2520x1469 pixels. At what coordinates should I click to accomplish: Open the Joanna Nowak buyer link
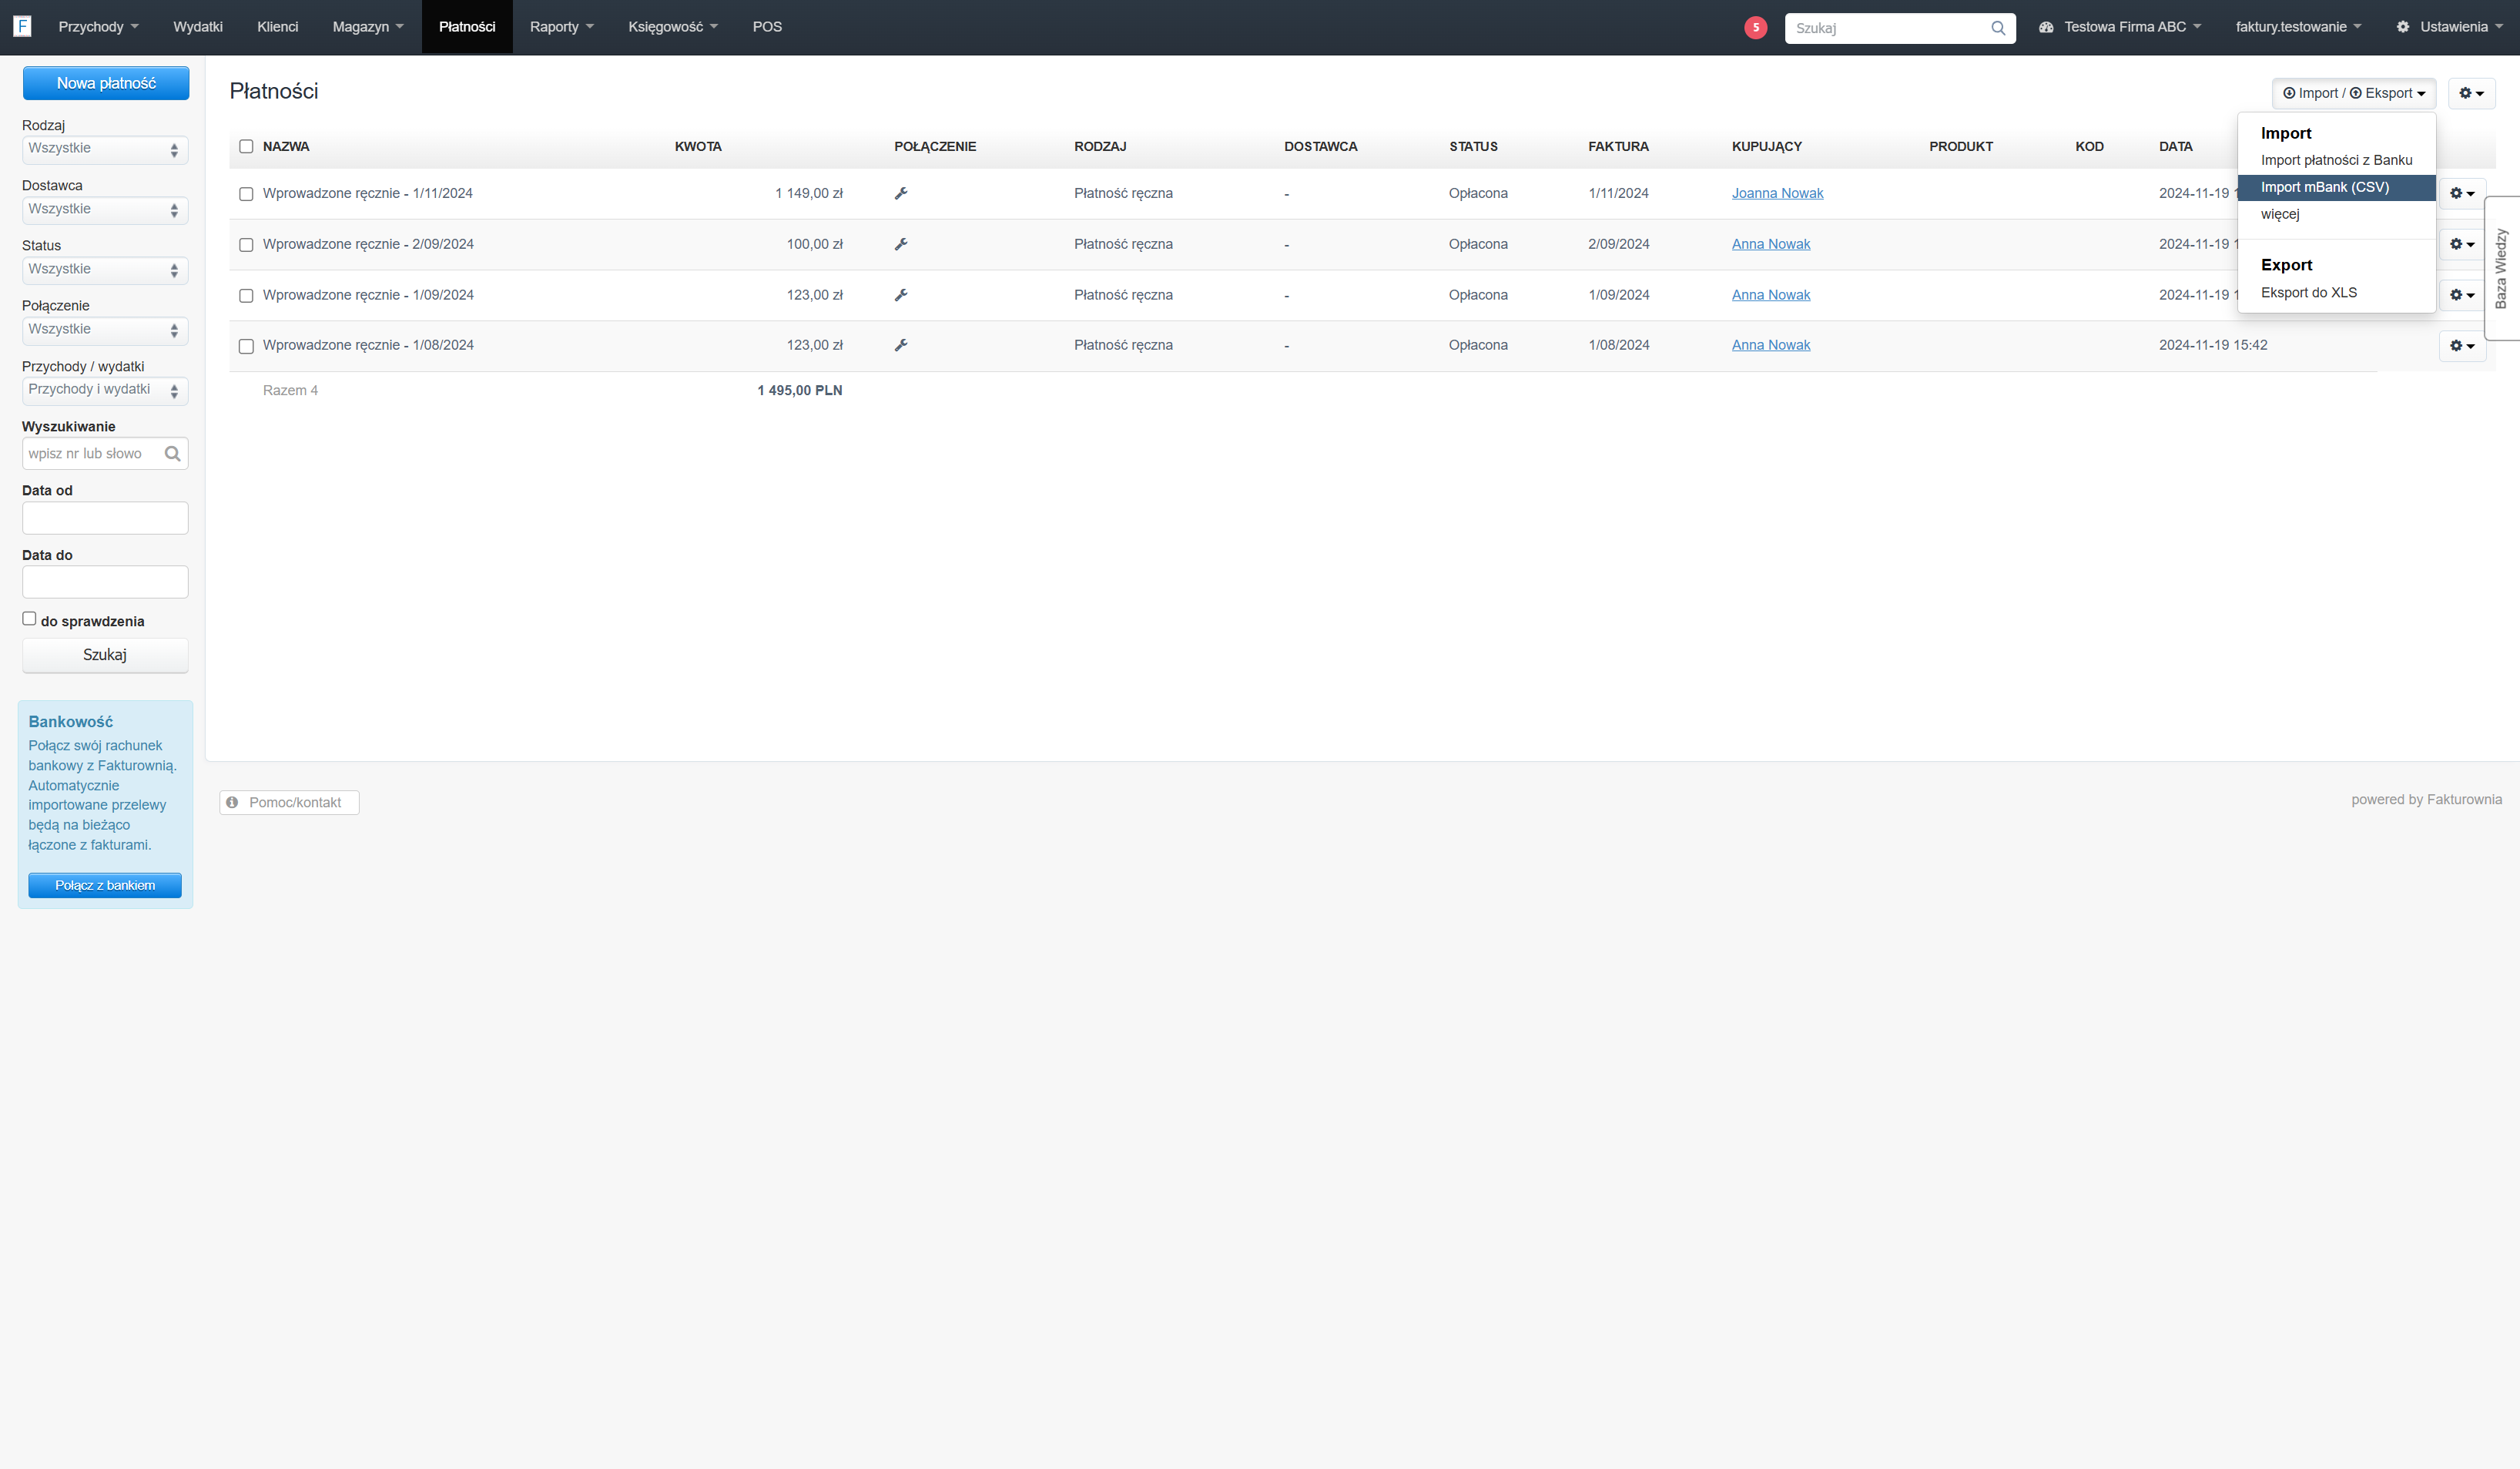[x=1777, y=193]
